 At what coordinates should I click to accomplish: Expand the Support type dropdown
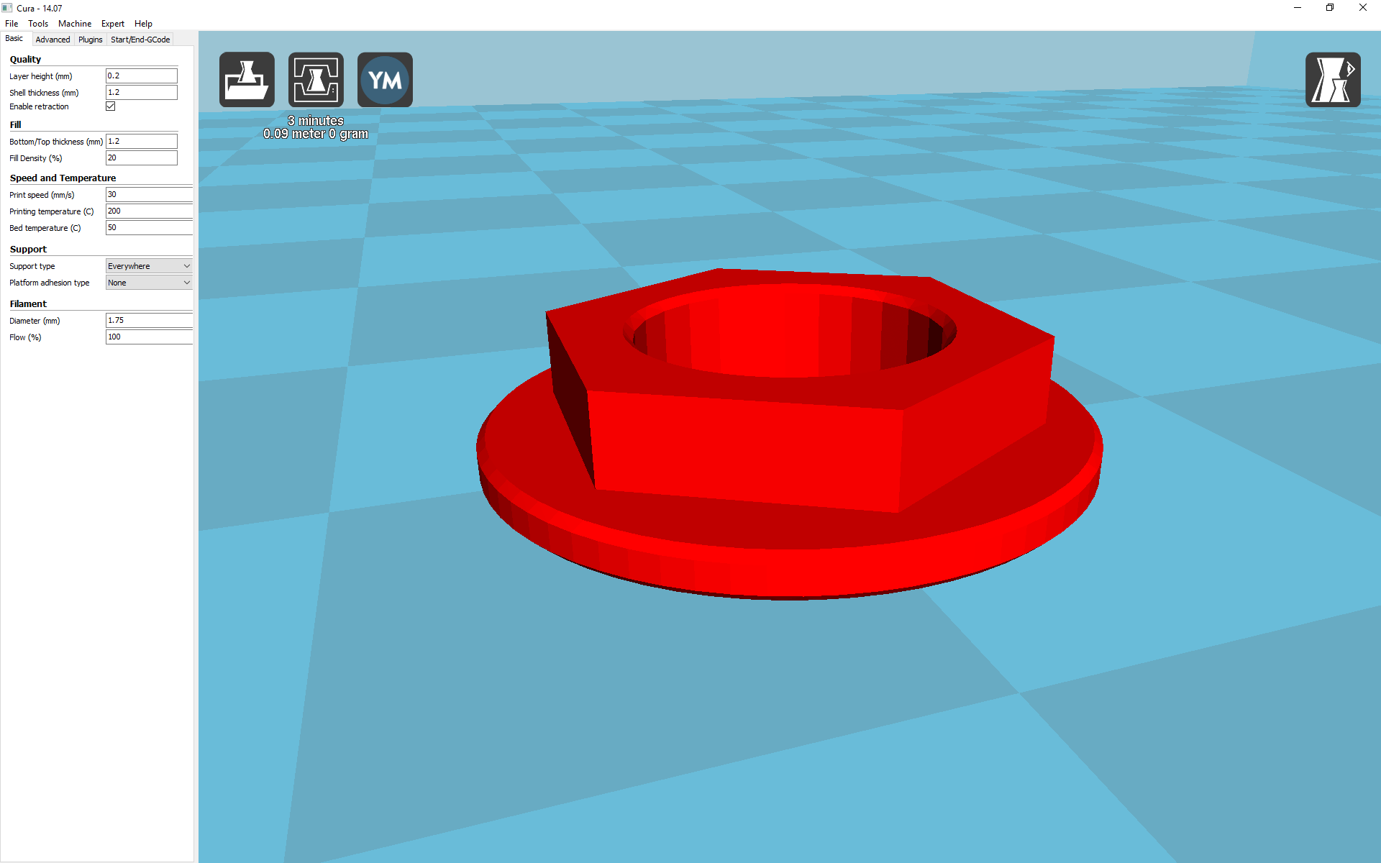tap(148, 266)
